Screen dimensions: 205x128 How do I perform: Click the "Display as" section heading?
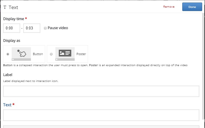click(12, 41)
